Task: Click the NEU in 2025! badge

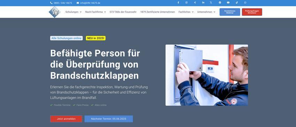Action: click(x=96, y=38)
